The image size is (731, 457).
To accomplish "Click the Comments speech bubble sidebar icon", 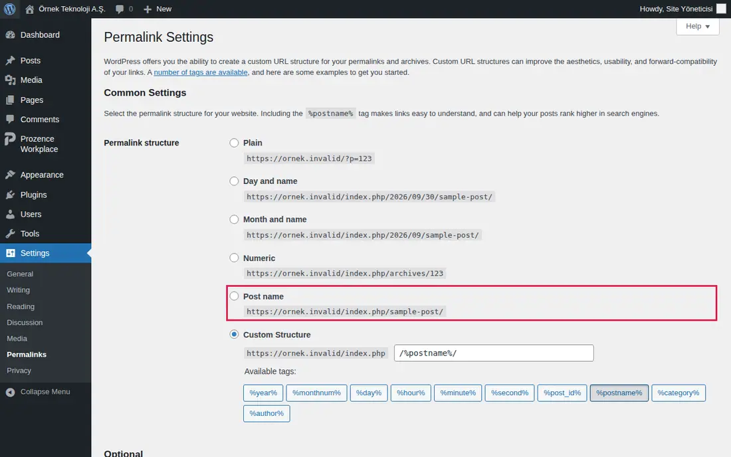I will point(10,120).
